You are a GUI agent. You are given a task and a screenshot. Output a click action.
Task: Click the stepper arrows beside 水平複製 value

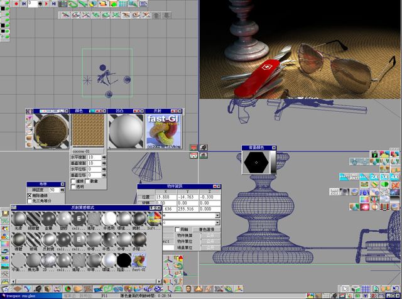[102, 156]
